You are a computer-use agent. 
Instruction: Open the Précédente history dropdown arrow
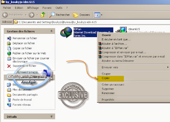click(x=26, y=15)
